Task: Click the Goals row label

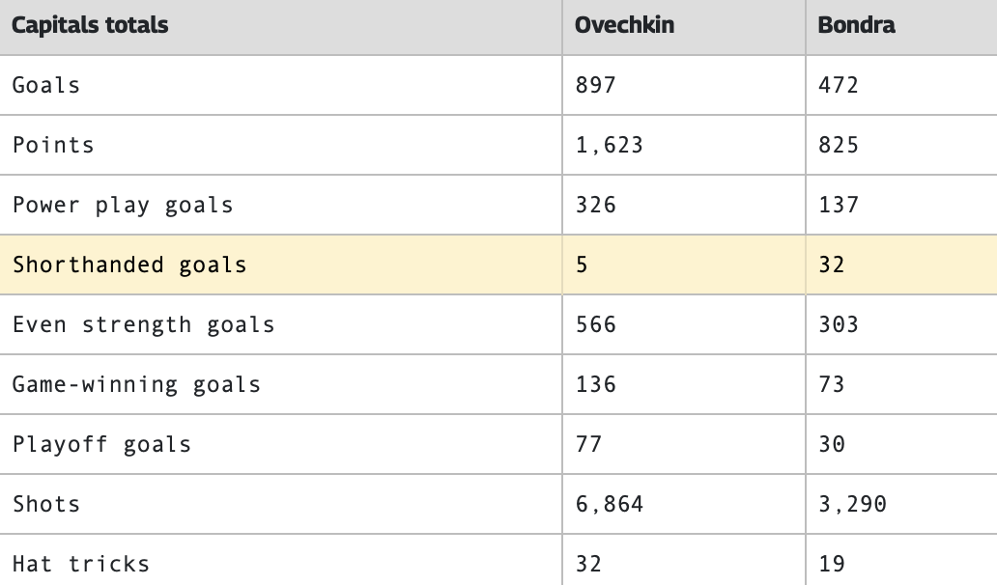Action: click(x=46, y=85)
